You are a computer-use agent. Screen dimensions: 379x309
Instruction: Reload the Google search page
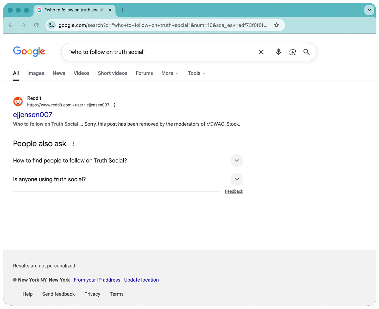click(36, 25)
